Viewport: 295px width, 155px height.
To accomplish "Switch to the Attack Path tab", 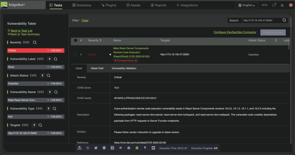I will click(97, 68).
